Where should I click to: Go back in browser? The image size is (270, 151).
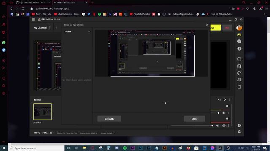click(x=11, y=8)
